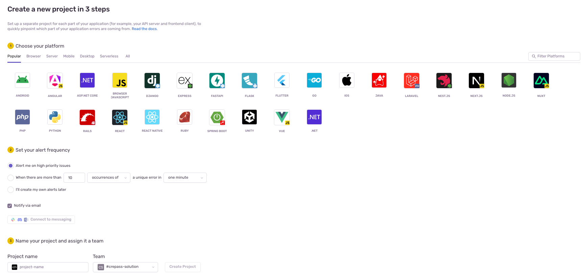Choose the React platform icon
The image size is (581, 280).
(120, 117)
